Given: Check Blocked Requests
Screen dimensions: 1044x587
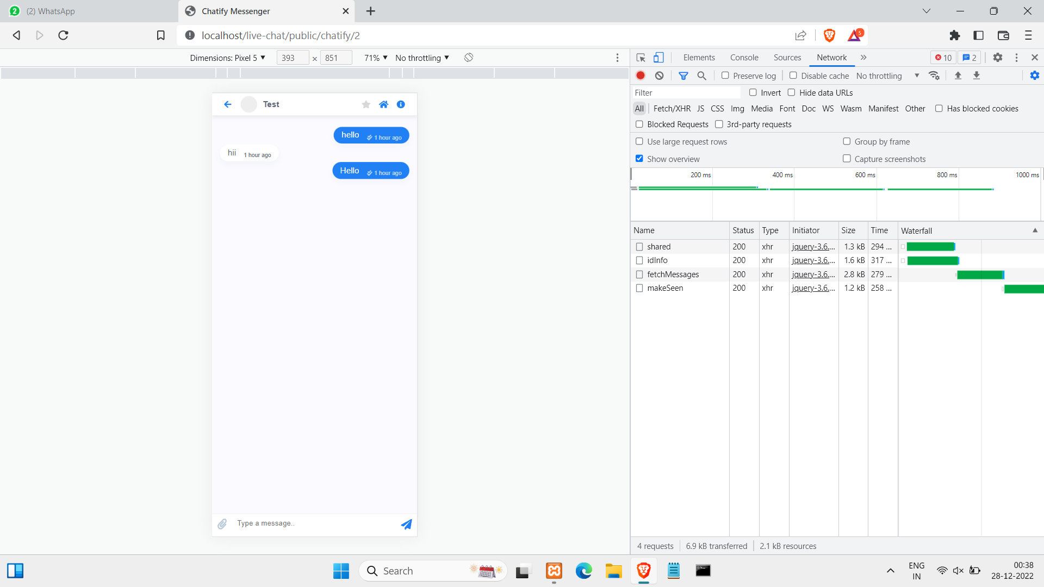Looking at the screenshot, I should coord(639,124).
